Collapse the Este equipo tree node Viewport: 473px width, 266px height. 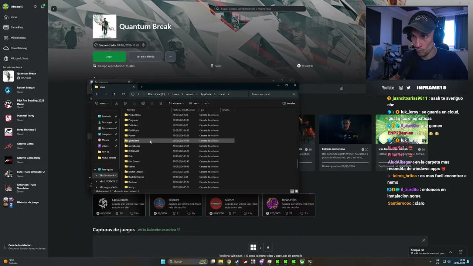95,170
